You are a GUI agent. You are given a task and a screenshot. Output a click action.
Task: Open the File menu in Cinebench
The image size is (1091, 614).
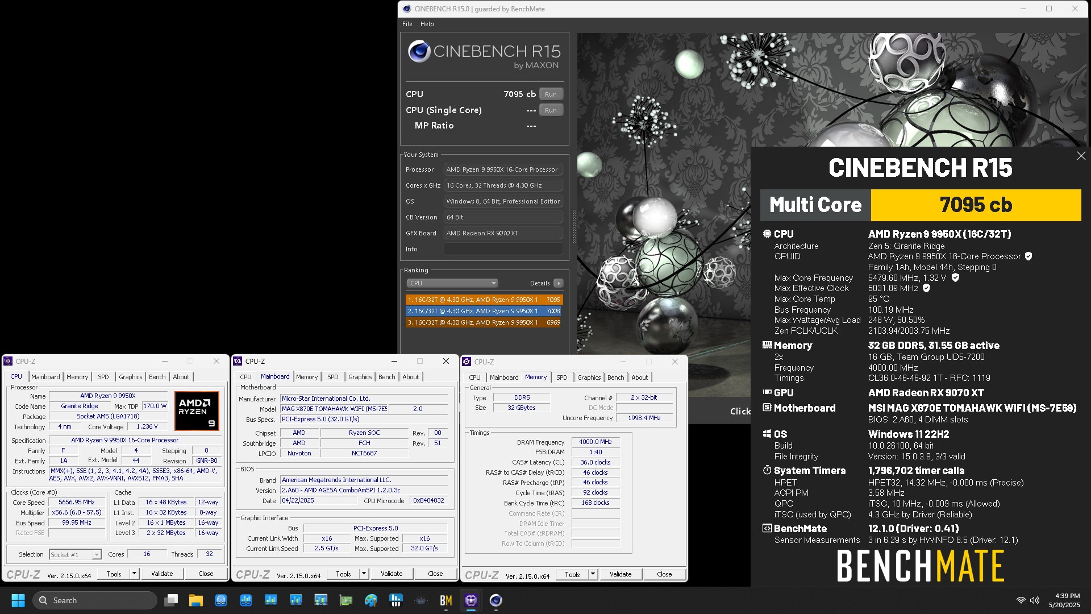[407, 24]
